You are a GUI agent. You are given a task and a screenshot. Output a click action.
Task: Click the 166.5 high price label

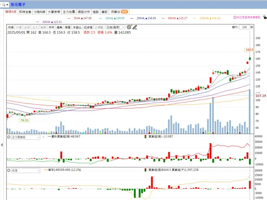(x=249, y=50)
